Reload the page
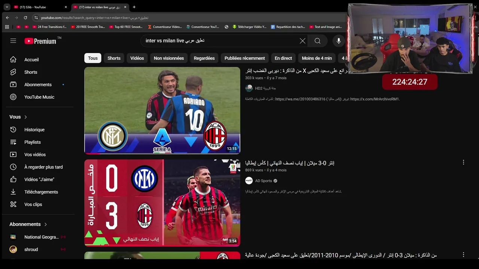Screen dimensions: 479x269 click(x=25, y=18)
